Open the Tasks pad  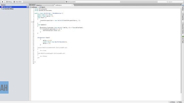pos(179,102)
